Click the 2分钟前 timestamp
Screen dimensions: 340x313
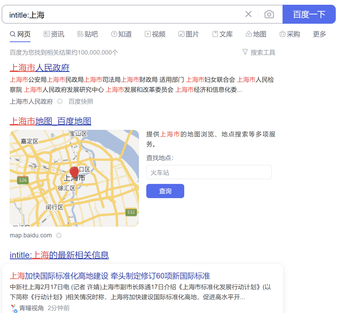(59, 308)
